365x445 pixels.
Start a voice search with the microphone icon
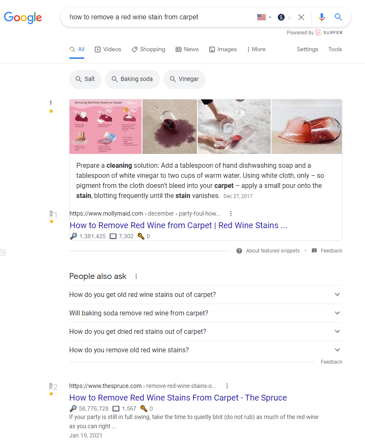322,17
